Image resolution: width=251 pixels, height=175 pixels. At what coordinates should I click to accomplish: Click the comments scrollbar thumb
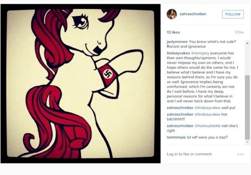(x=247, y=107)
